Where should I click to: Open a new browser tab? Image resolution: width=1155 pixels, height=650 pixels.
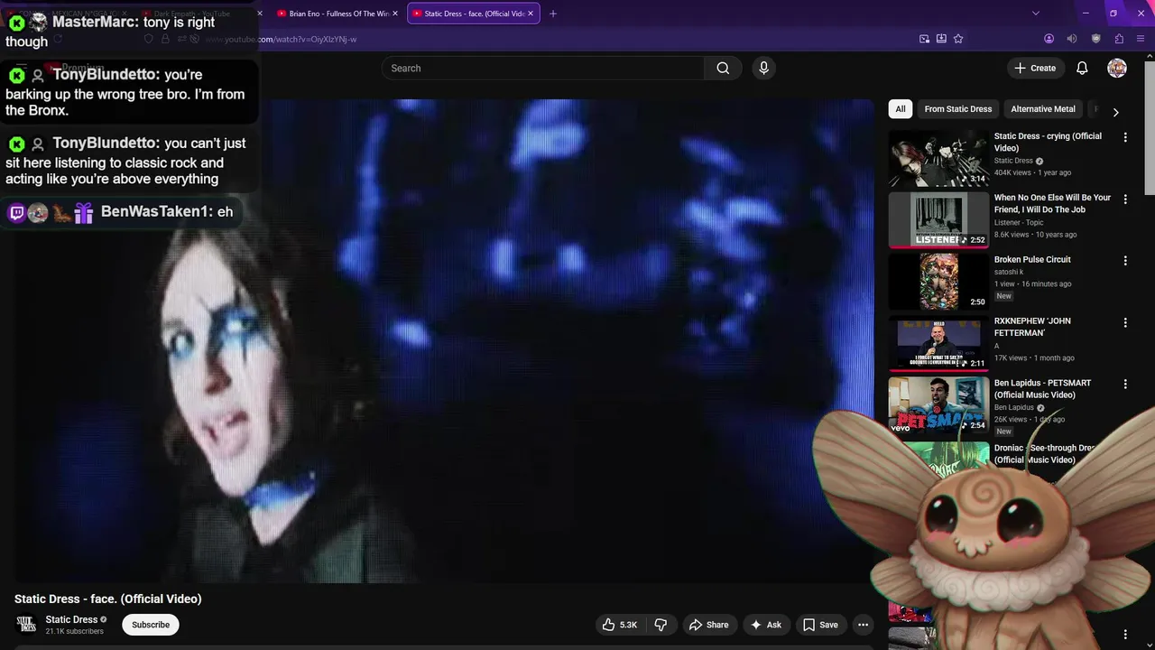(x=553, y=14)
